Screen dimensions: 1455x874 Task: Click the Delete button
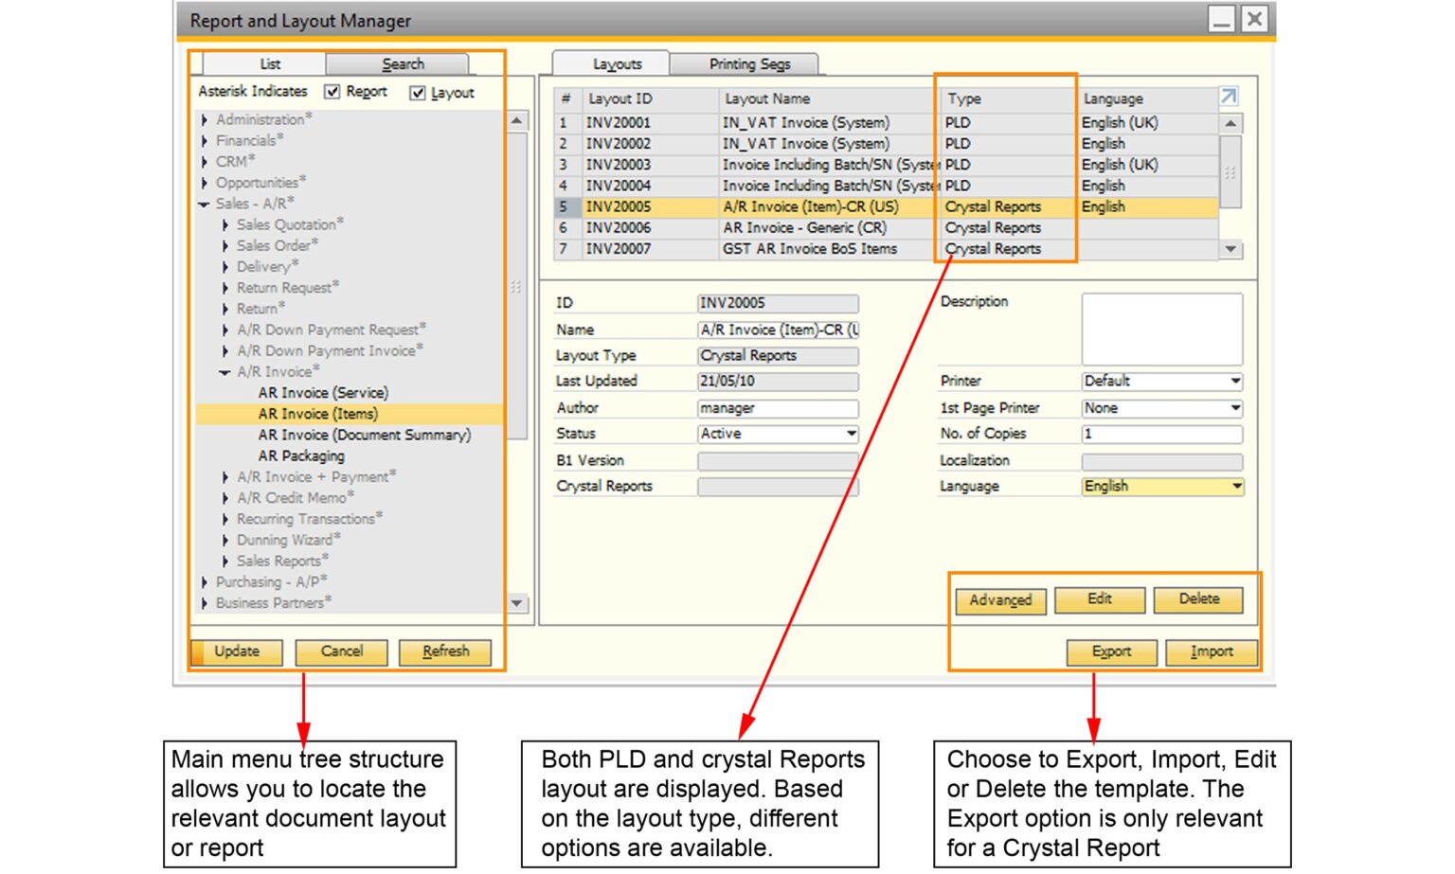tap(1199, 600)
